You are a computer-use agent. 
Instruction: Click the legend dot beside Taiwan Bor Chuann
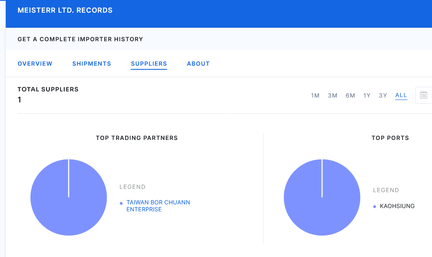121,203
